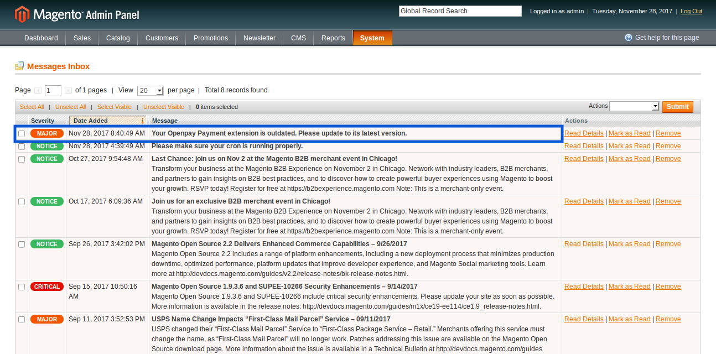Click the Date Added sort arrow
The image size is (716, 354).
(x=142, y=121)
